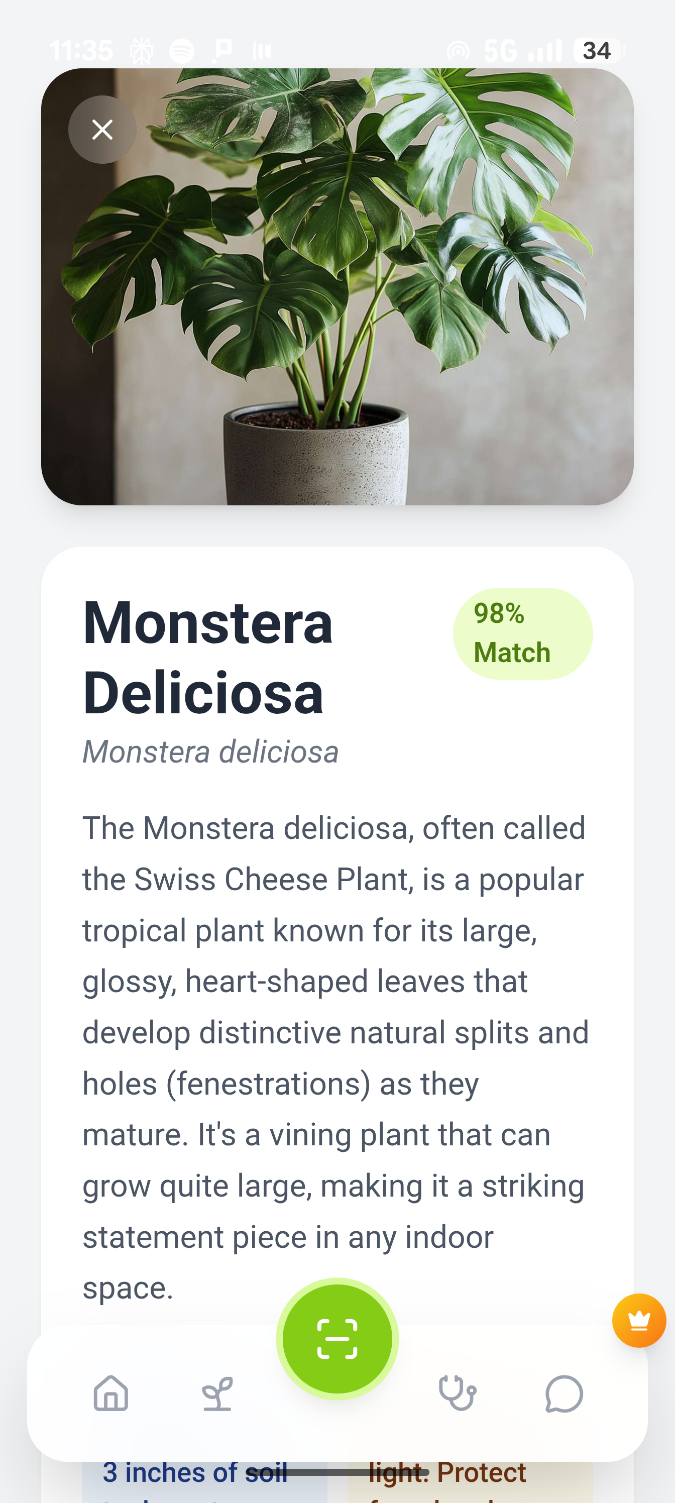
Task: Tap the orange premium crown button
Action: coord(639,1320)
